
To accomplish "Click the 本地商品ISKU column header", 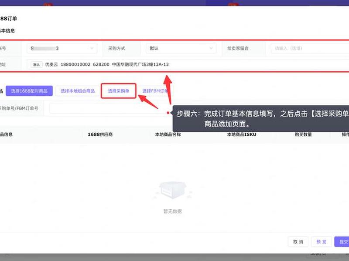I will 242,134.
